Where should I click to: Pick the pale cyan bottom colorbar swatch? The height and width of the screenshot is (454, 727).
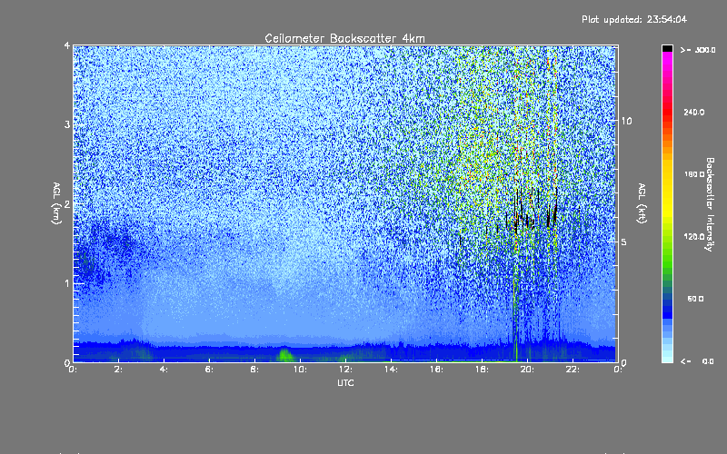667,358
